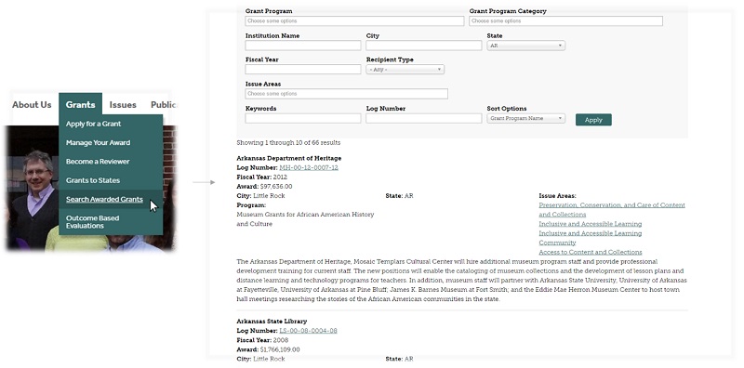Open log number MH-00-12-0007-12 link
The image size is (744, 368).
[x=309, y=167]
